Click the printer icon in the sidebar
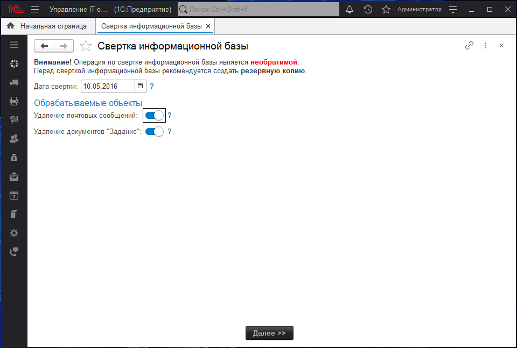Image resolution: width=517 pixels, height=348 pixels. [14, 101]
